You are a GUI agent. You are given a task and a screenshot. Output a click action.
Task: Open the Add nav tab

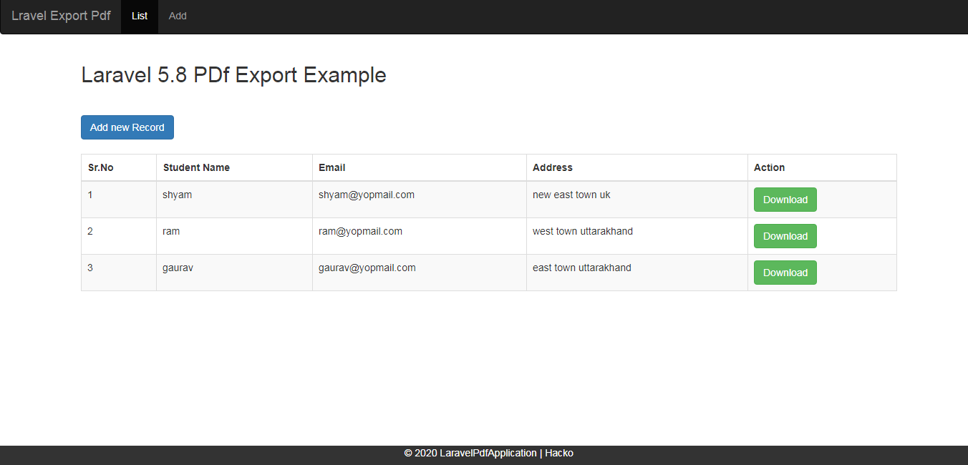pos(178,16)
